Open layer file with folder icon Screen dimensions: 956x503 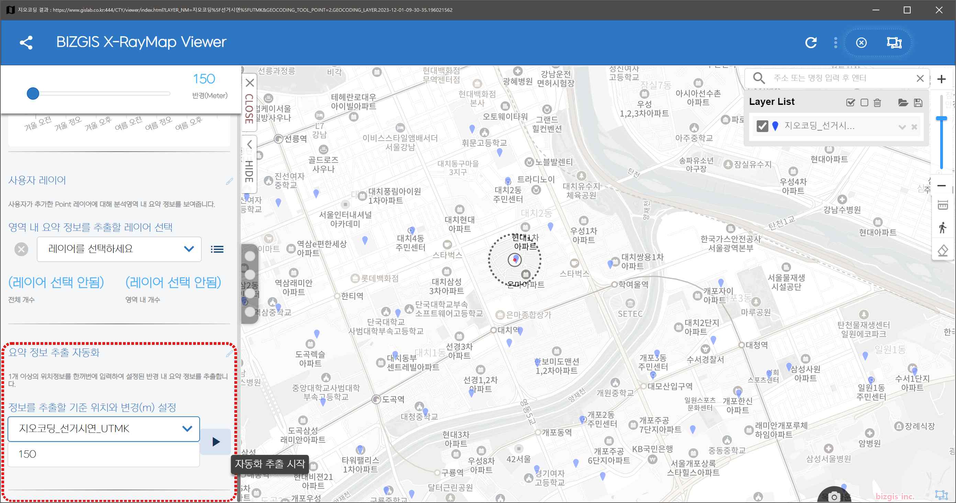click(x=903, y=102)
